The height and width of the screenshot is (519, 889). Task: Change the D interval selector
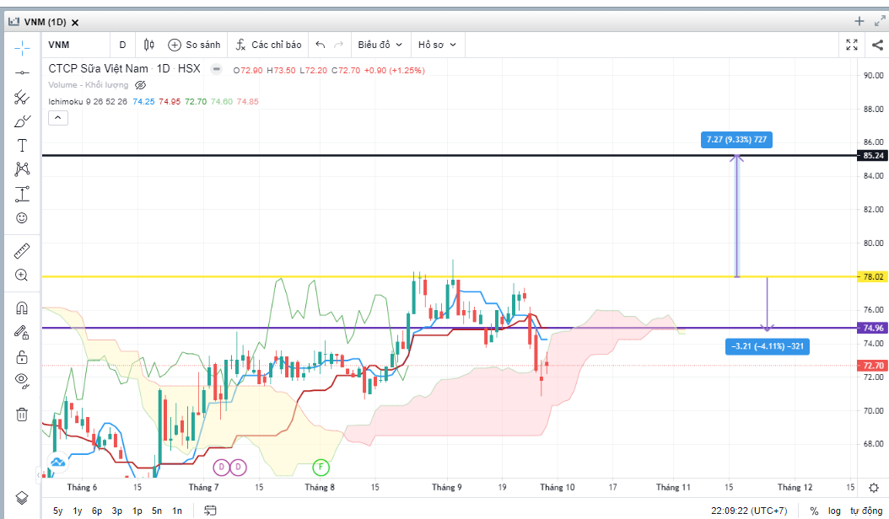122,45
